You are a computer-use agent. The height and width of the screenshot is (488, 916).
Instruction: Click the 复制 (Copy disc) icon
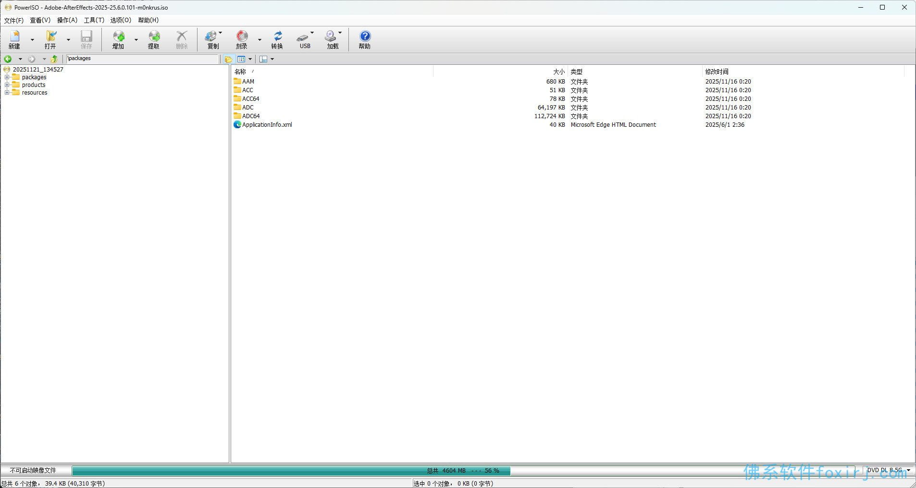click(211, 39)
